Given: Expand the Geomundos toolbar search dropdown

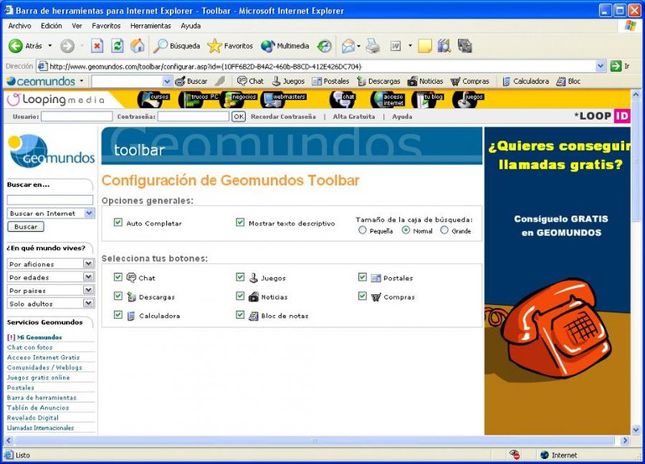Looking at the screenshot, I should (x=167, y=81).
